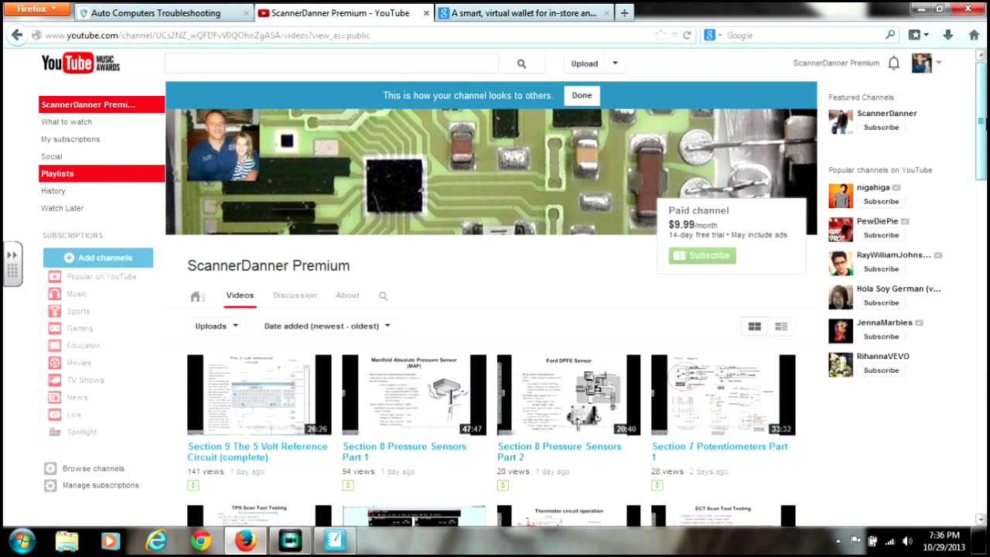Open Section 9 5 Volt Reference thumbnail
The image size is (990, 557).
[259, 395]
